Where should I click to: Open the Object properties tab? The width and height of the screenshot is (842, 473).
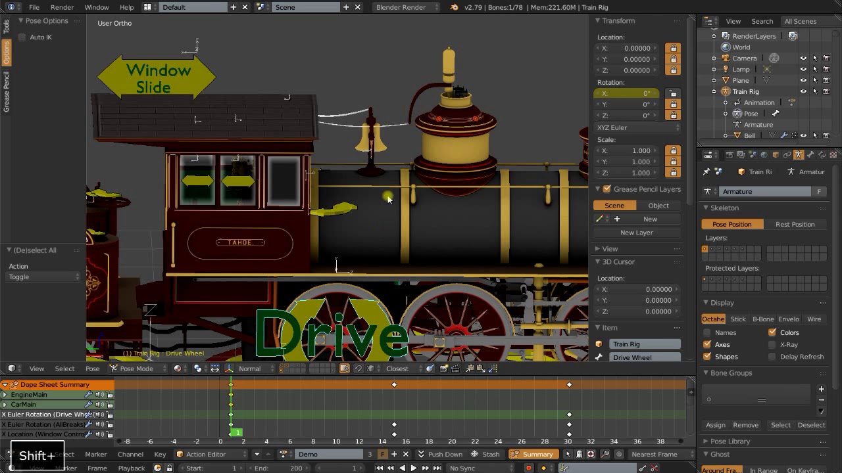coord(776,154)
